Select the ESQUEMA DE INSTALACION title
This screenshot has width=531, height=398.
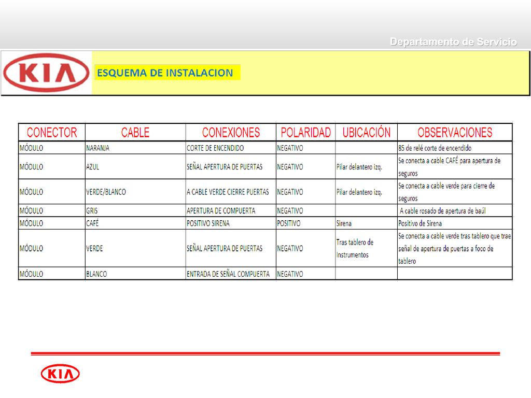pos(165,73)
